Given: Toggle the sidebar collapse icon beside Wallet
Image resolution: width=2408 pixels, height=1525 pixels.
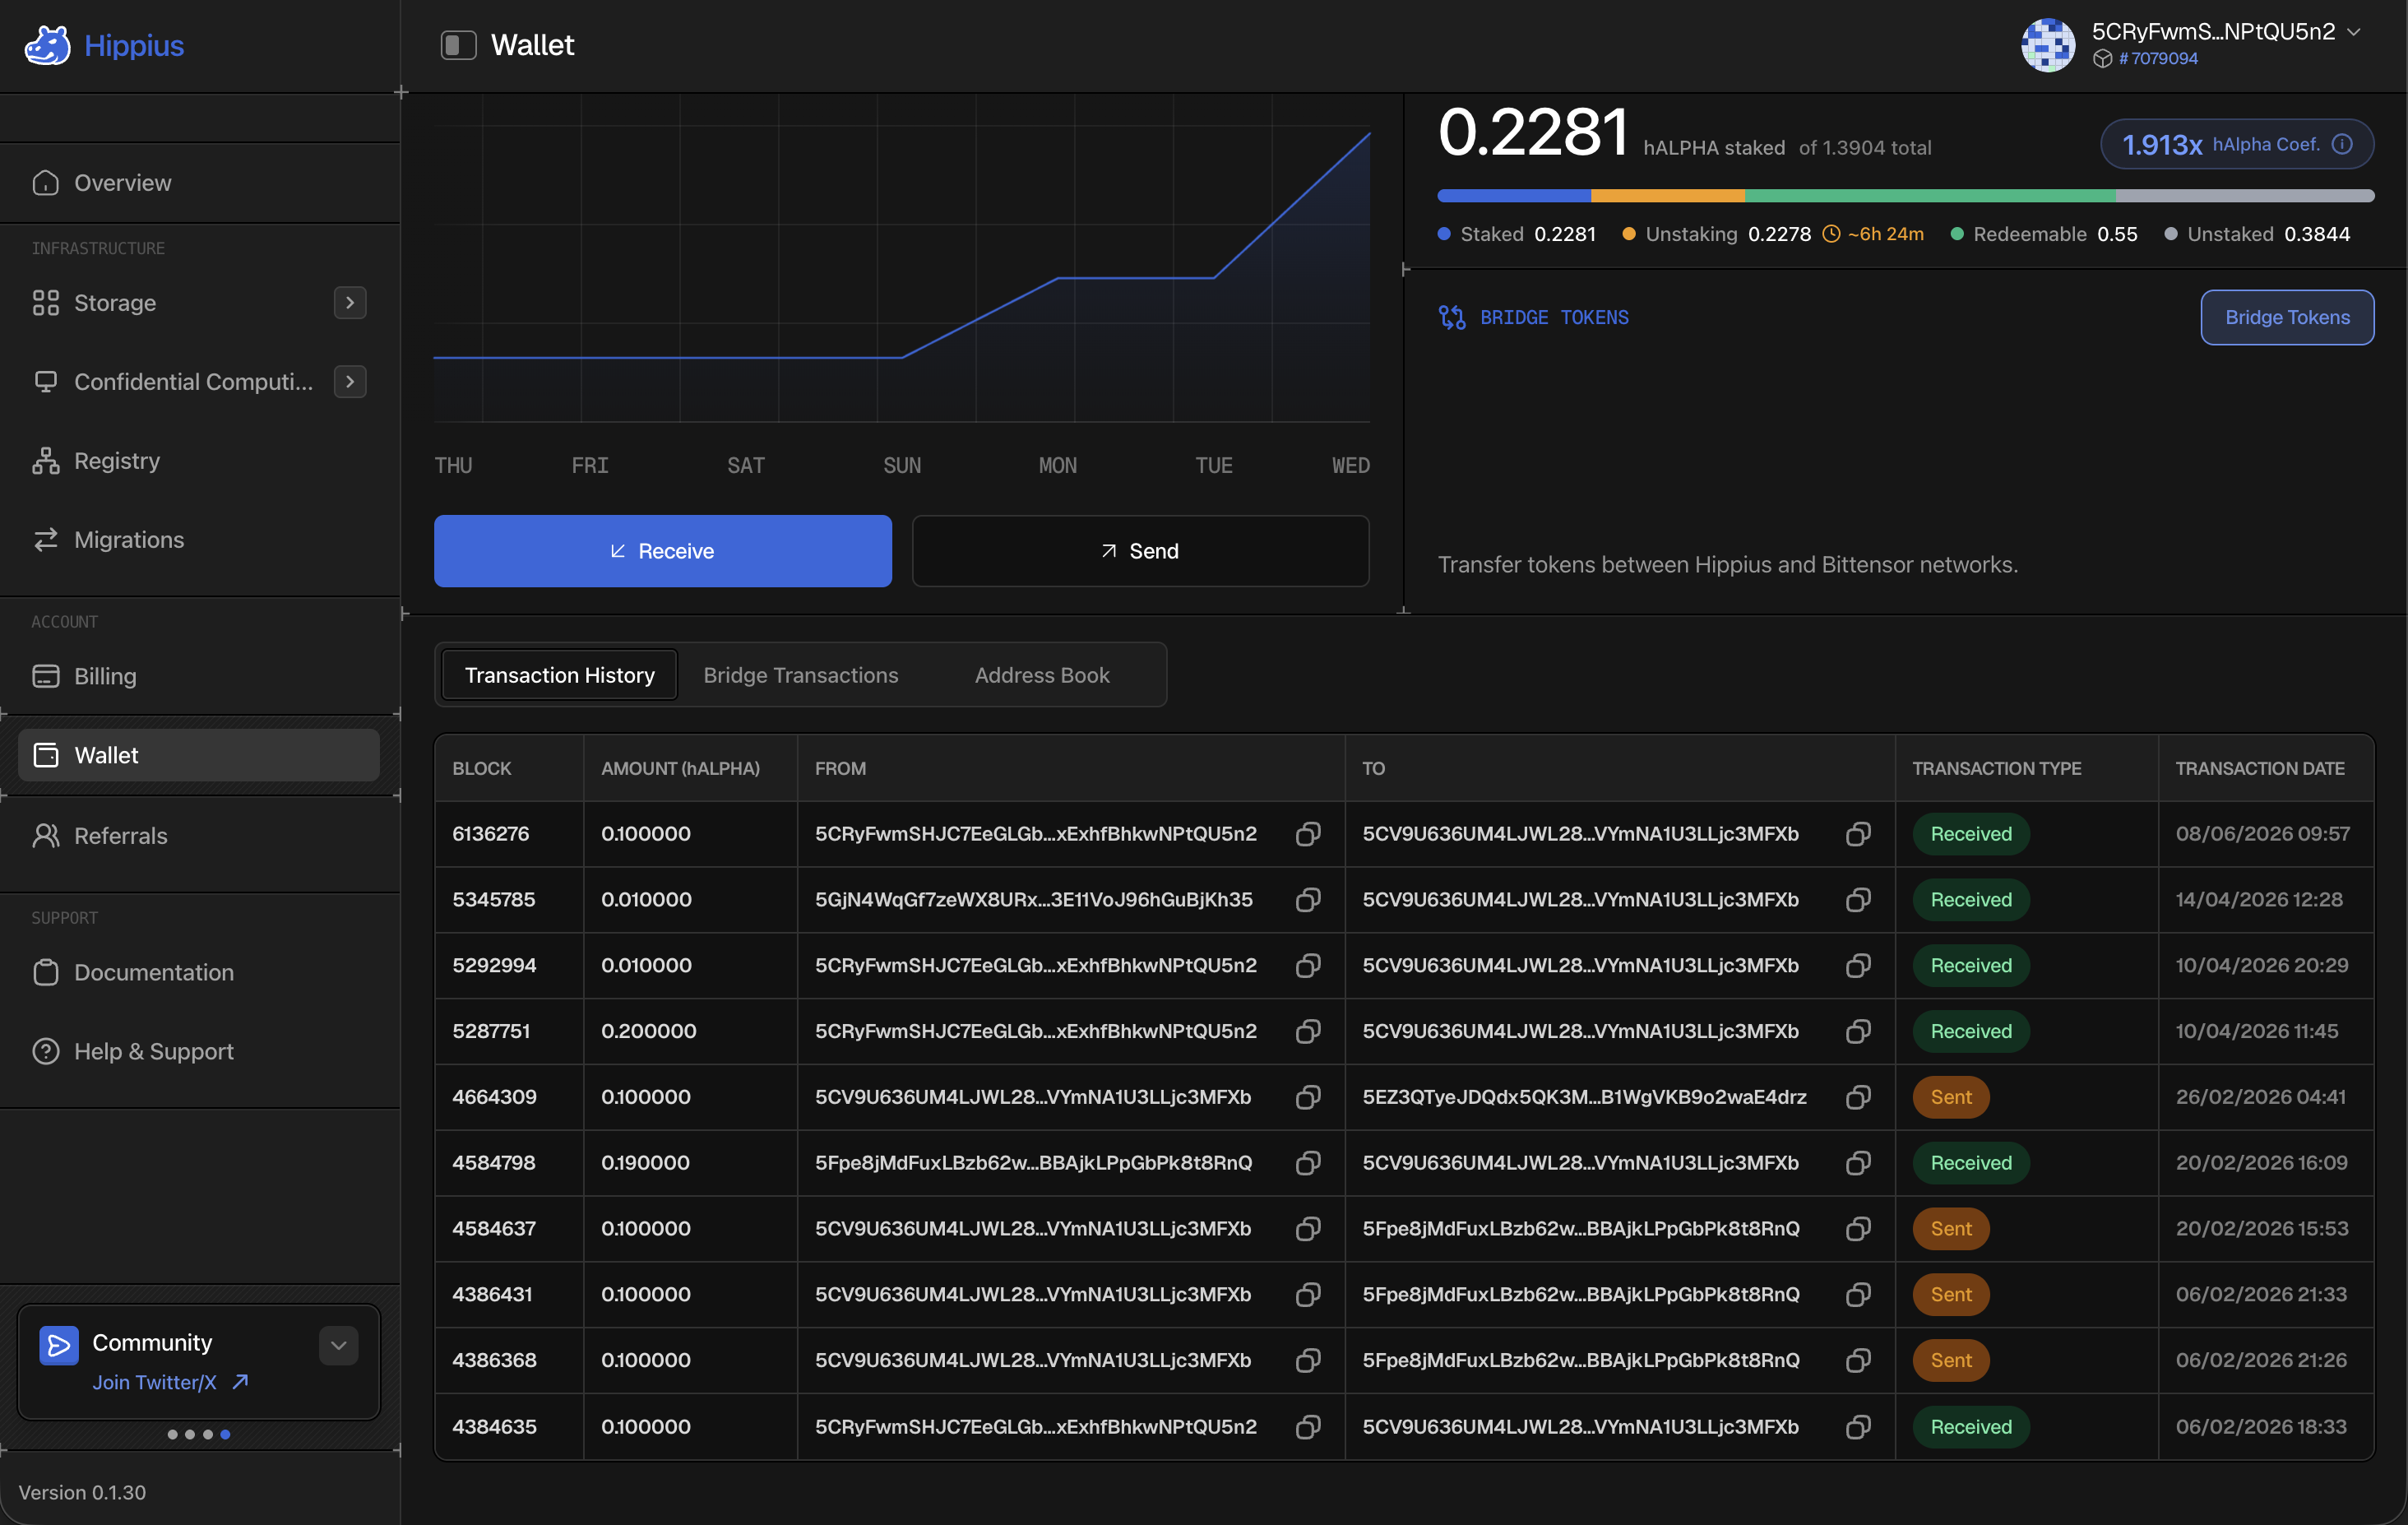Looking at the screenshot, I should (x=458, y=45).
